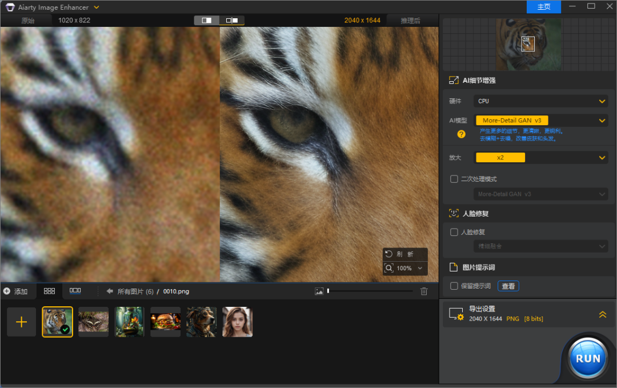Screen dimensions: 617x388
Task: Click the 添加 add images button
Action: click(x=16, y=291)
